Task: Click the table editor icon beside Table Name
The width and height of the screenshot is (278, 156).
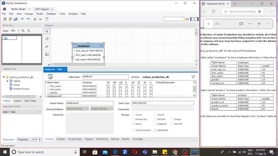Action: coord(50,77)
